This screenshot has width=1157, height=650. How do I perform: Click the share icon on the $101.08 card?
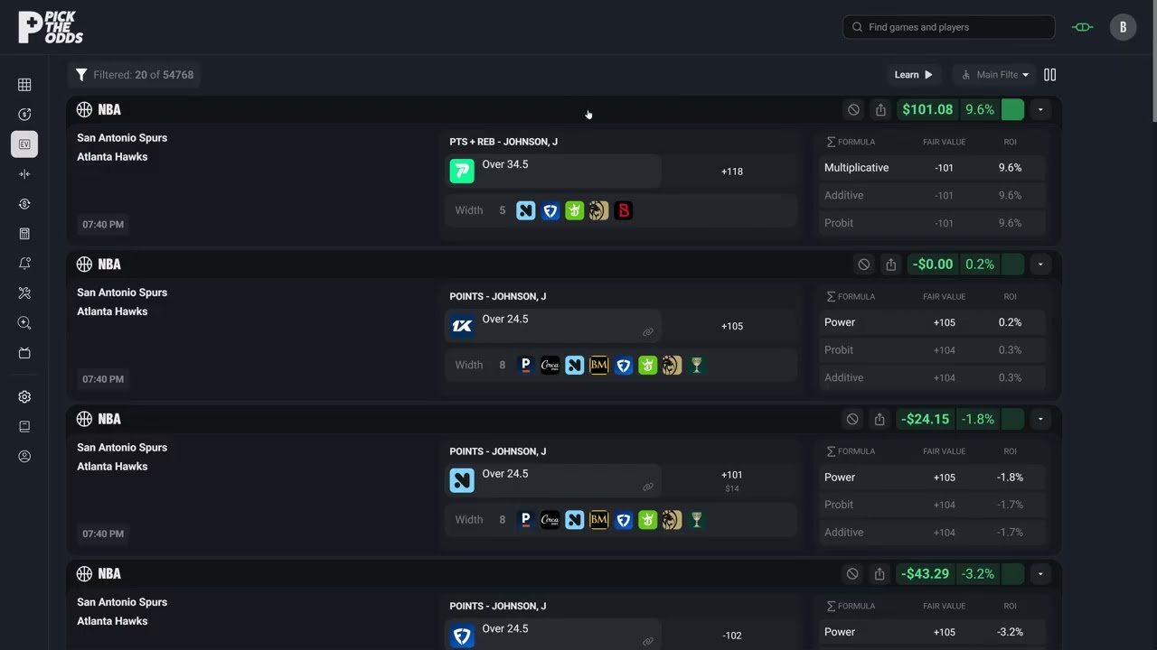880,110
